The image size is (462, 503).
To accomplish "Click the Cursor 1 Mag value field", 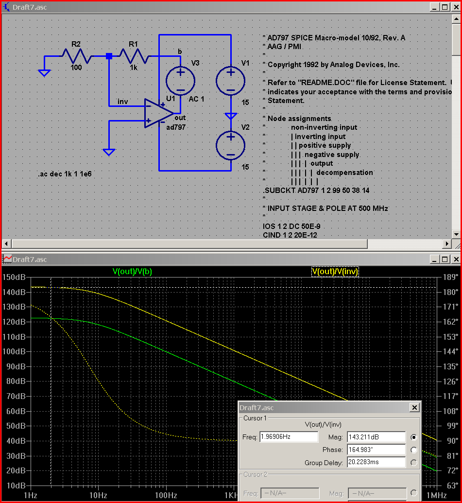I will (x=376, y=437).
